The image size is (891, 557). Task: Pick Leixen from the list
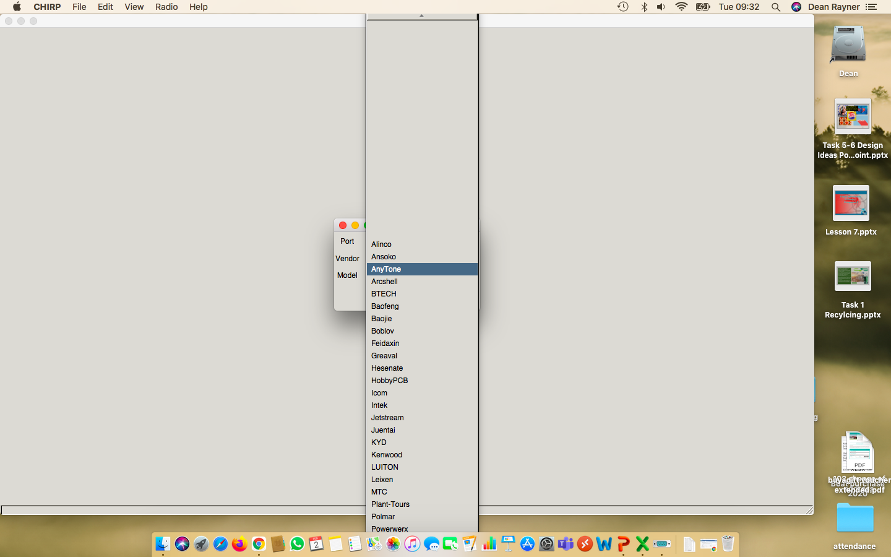pyautogui.click(x=422, y=480)
